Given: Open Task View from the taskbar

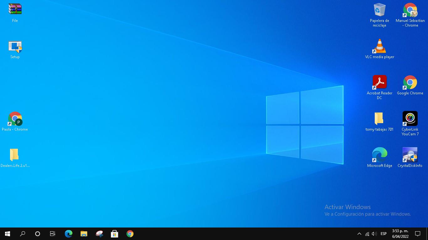Looking at the screenshot, I should [53, 234].
